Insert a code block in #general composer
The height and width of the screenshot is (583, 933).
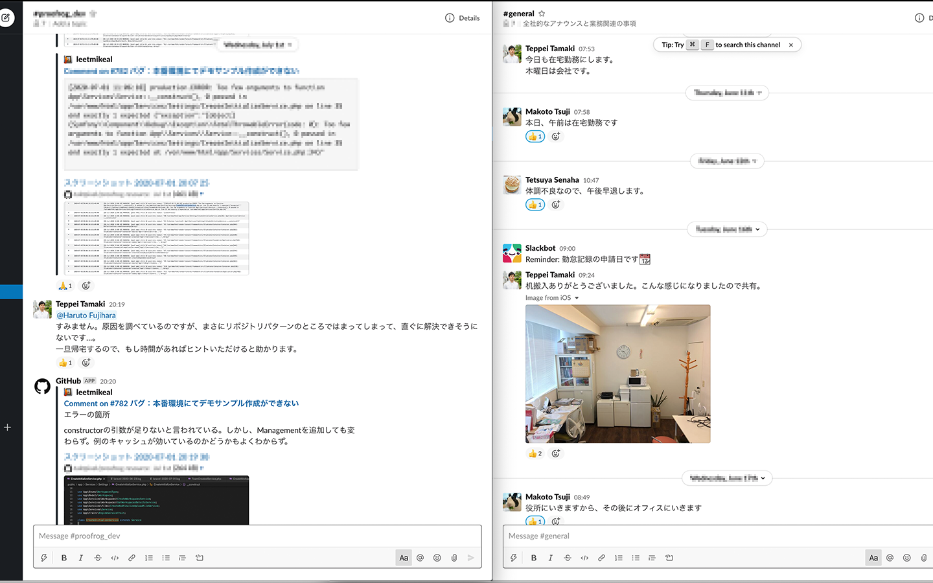[669, 558]
